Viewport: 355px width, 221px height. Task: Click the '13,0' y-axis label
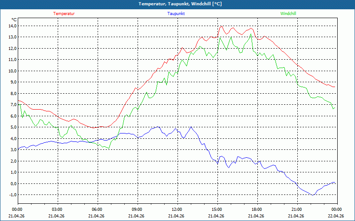[13, 37]
